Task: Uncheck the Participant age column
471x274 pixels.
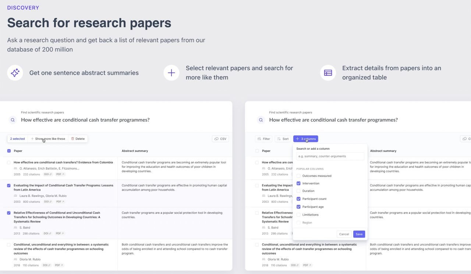Action: [x=298, y=207]
